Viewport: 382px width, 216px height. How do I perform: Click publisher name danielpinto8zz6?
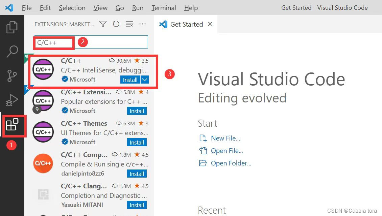pos(82,174)
